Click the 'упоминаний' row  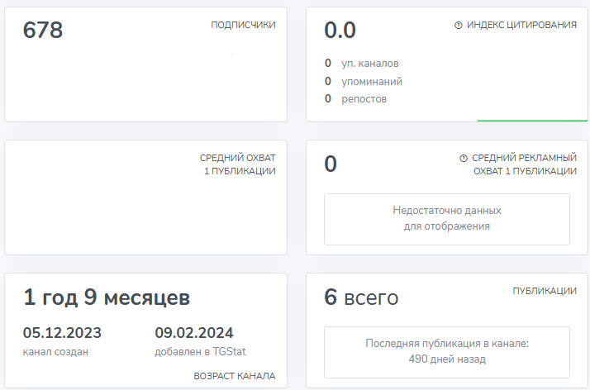(x=364, y=81)
